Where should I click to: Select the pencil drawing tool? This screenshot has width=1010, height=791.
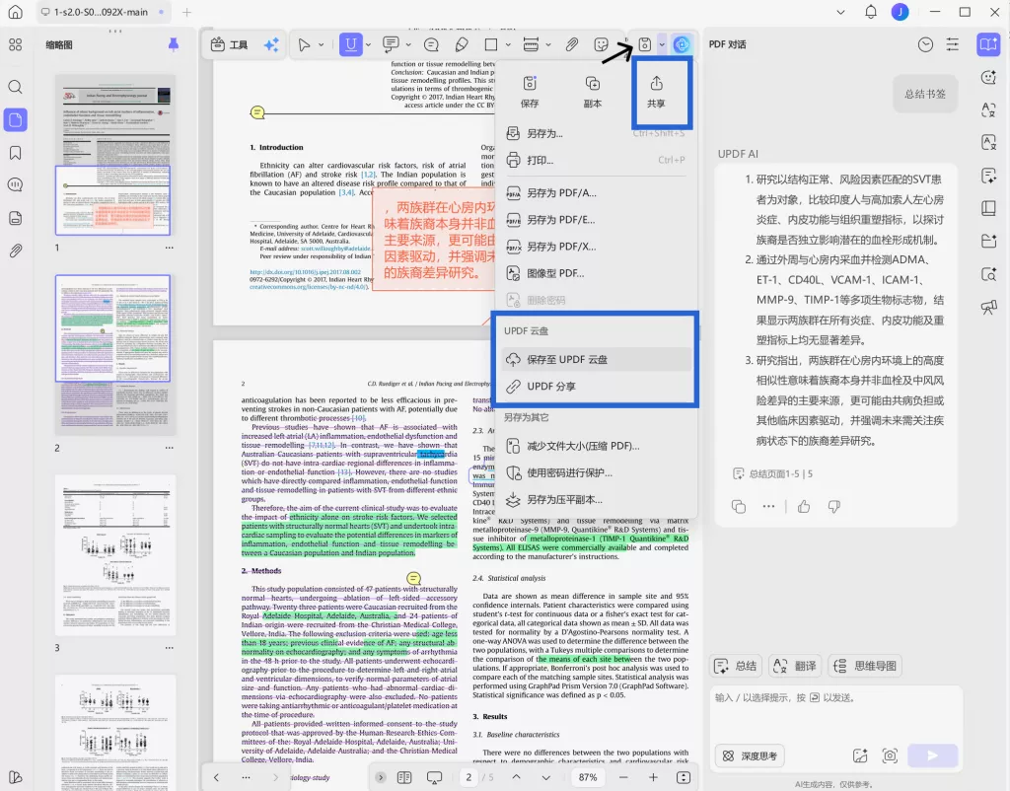point(462,44)
